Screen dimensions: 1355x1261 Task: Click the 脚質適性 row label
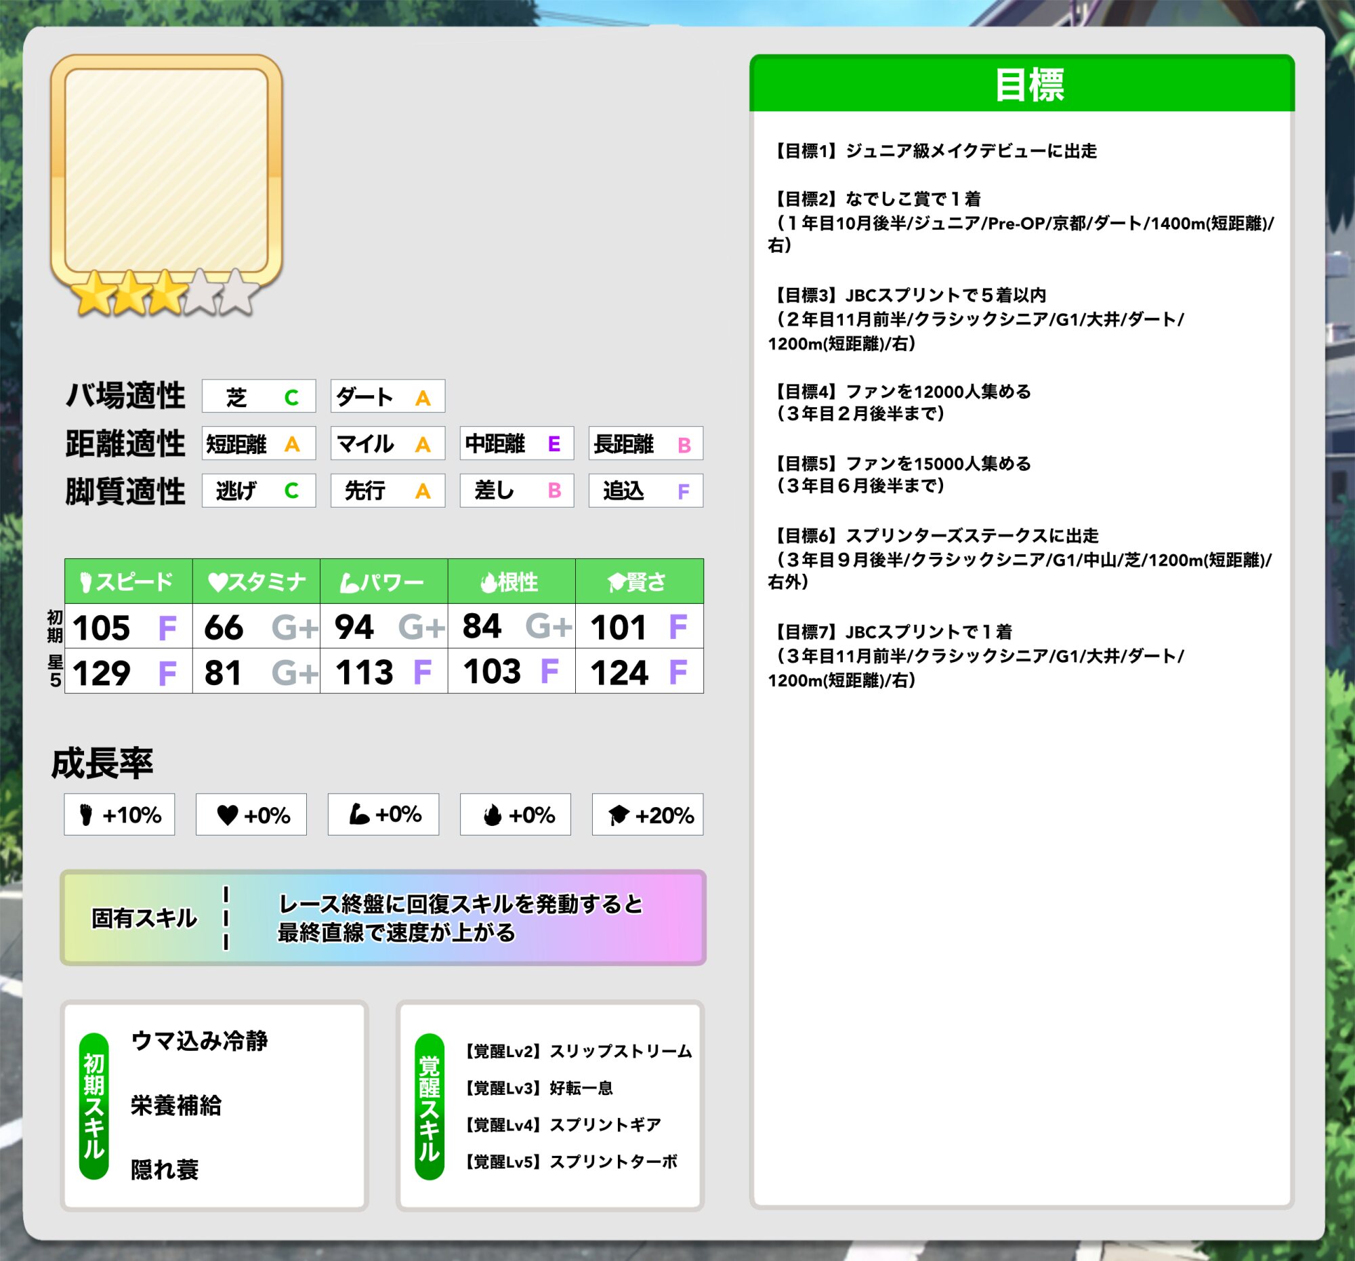click(125, 491)
